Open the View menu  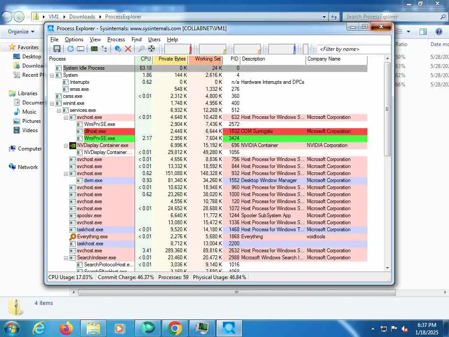tap(95, 39)
